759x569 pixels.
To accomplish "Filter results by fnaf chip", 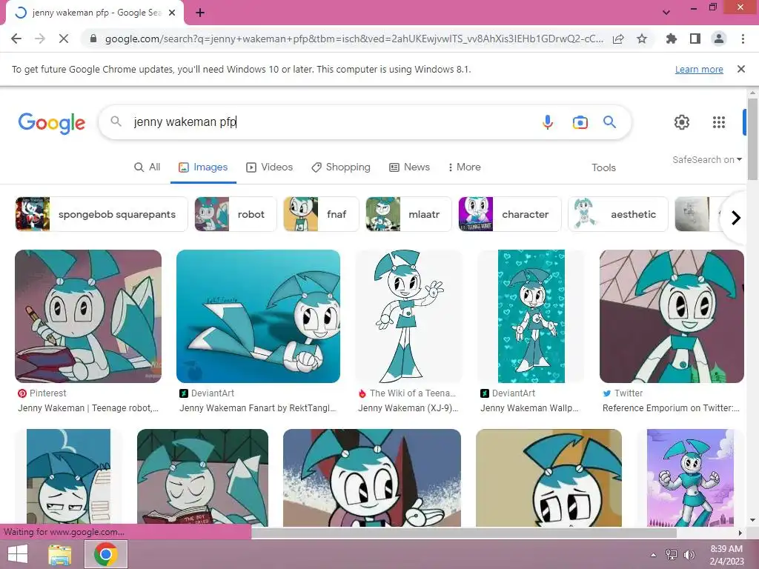I will coord(321,214).
